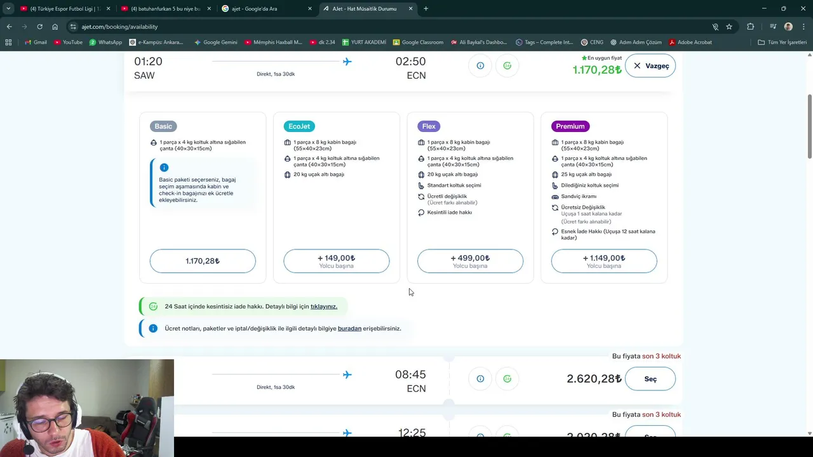The width and height of the screenshot is (813, 457).
Task: Switch to batuhanfurkan YouTube tab
Action: pyautogui.click(x=166, y=9)
